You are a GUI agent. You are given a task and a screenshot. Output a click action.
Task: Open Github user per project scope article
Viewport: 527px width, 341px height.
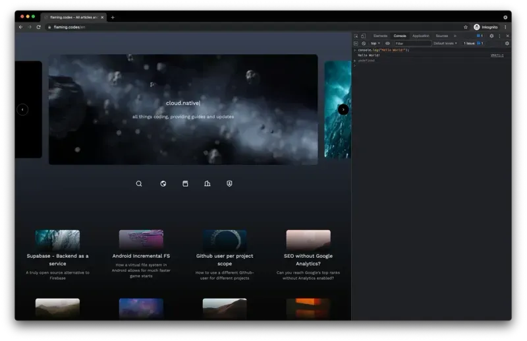[x=225, y=259]
